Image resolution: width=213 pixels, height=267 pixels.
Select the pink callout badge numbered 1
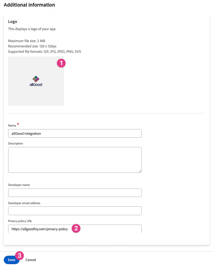point(61,63)
